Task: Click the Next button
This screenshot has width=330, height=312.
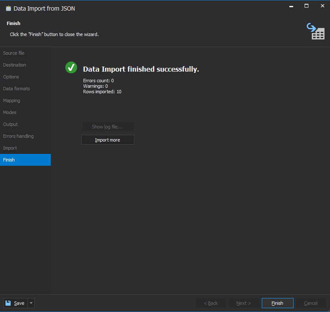Action: pos(244,303)
